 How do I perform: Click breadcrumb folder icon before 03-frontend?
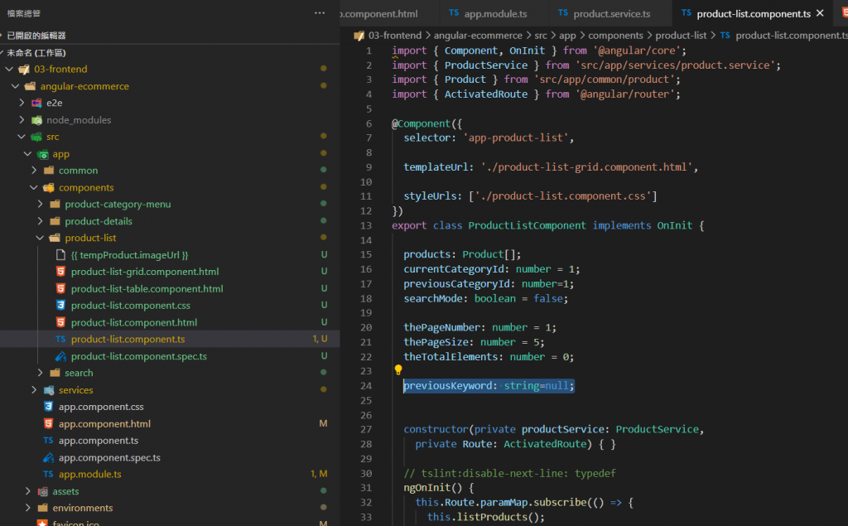click(359, 36)
